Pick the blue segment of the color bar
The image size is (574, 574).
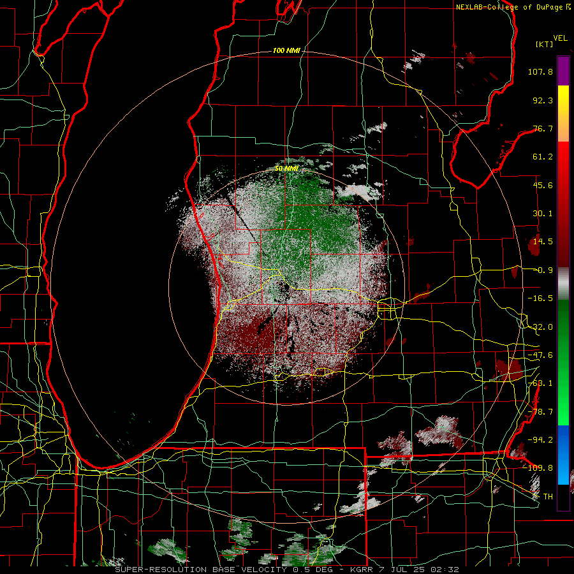(x=563, y=455)
